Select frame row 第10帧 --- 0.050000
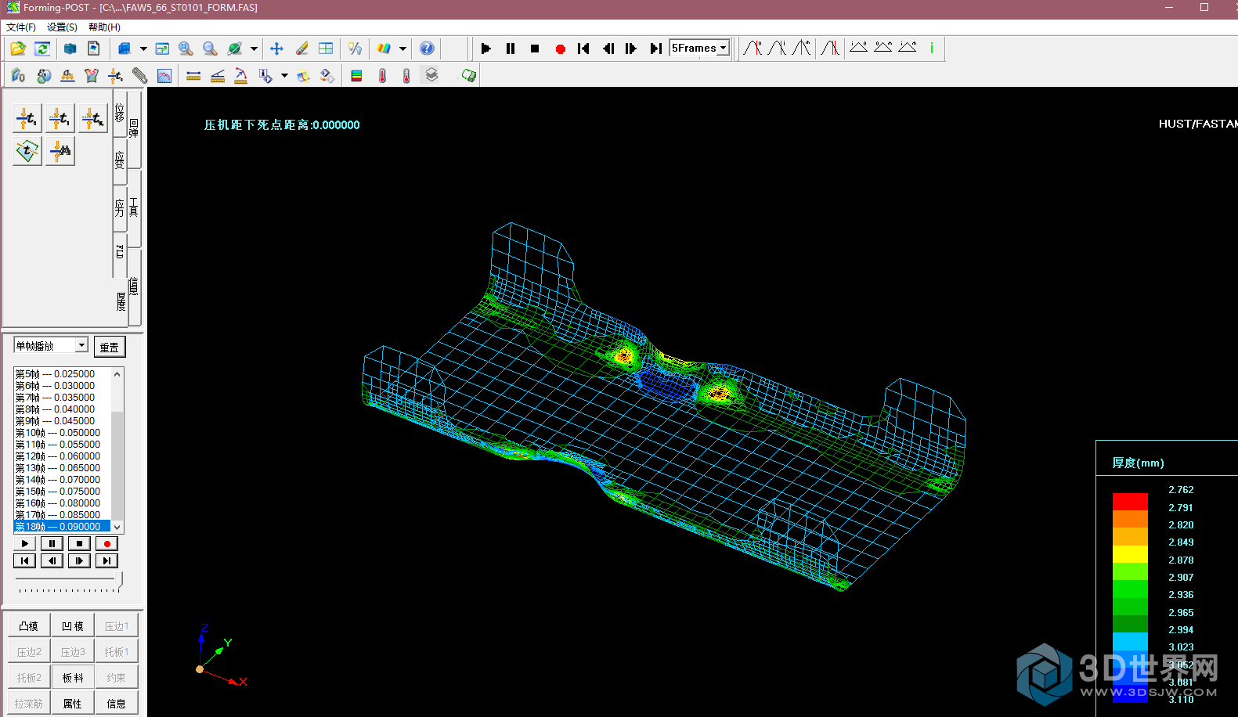This screenshot has height=717, width=1238. click(x=63, y=433)
